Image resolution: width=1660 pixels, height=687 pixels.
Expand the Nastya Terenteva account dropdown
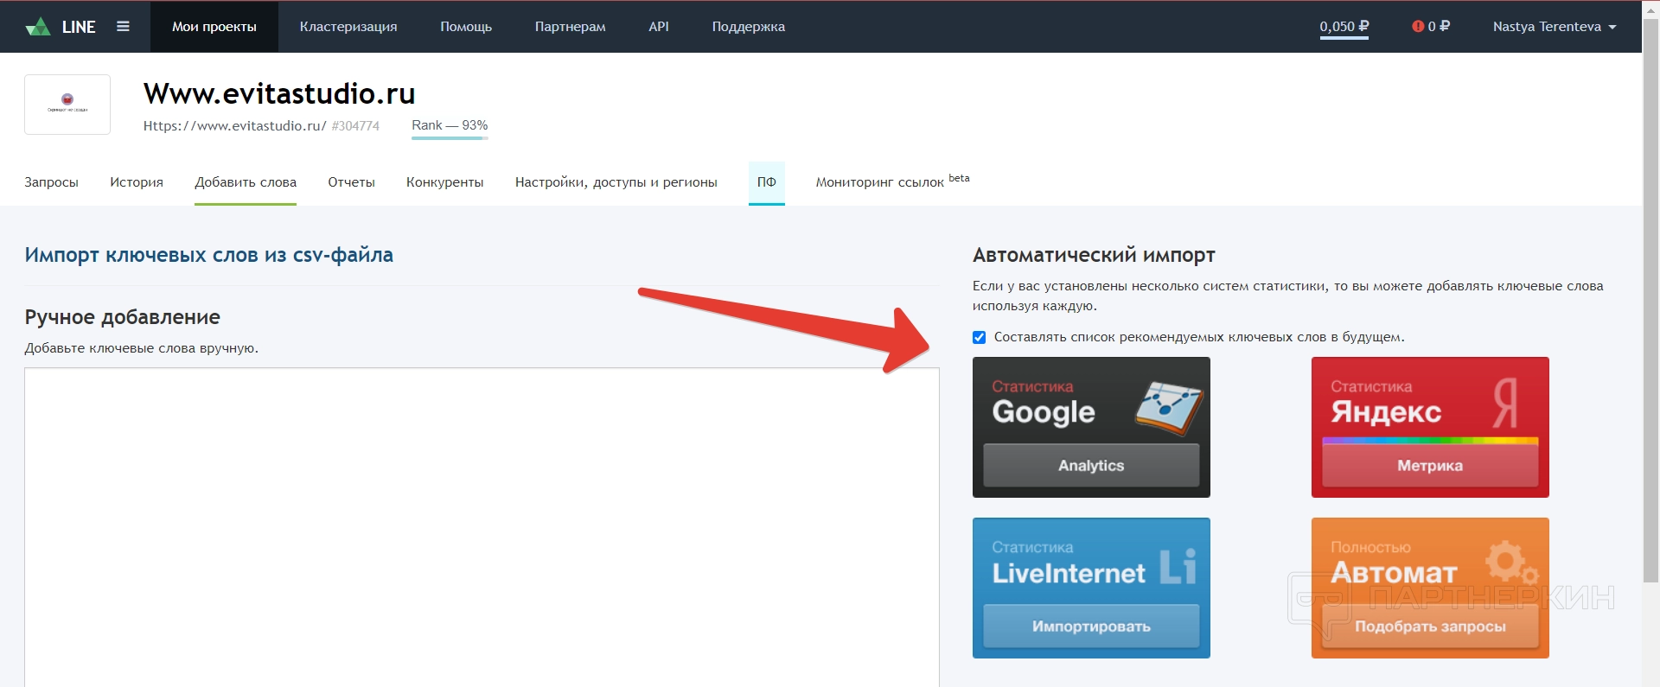1555,27
